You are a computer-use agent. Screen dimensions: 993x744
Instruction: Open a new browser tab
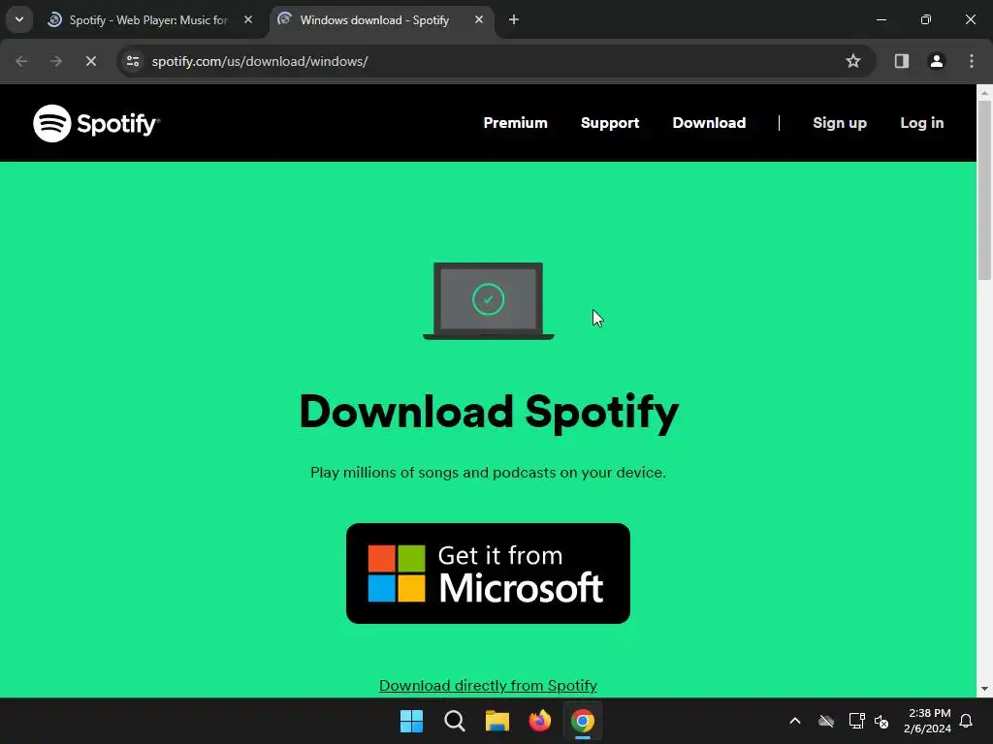[514, 20]
